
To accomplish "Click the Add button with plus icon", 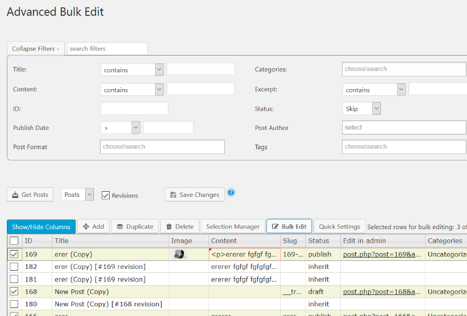I will [x=93, y=226].
